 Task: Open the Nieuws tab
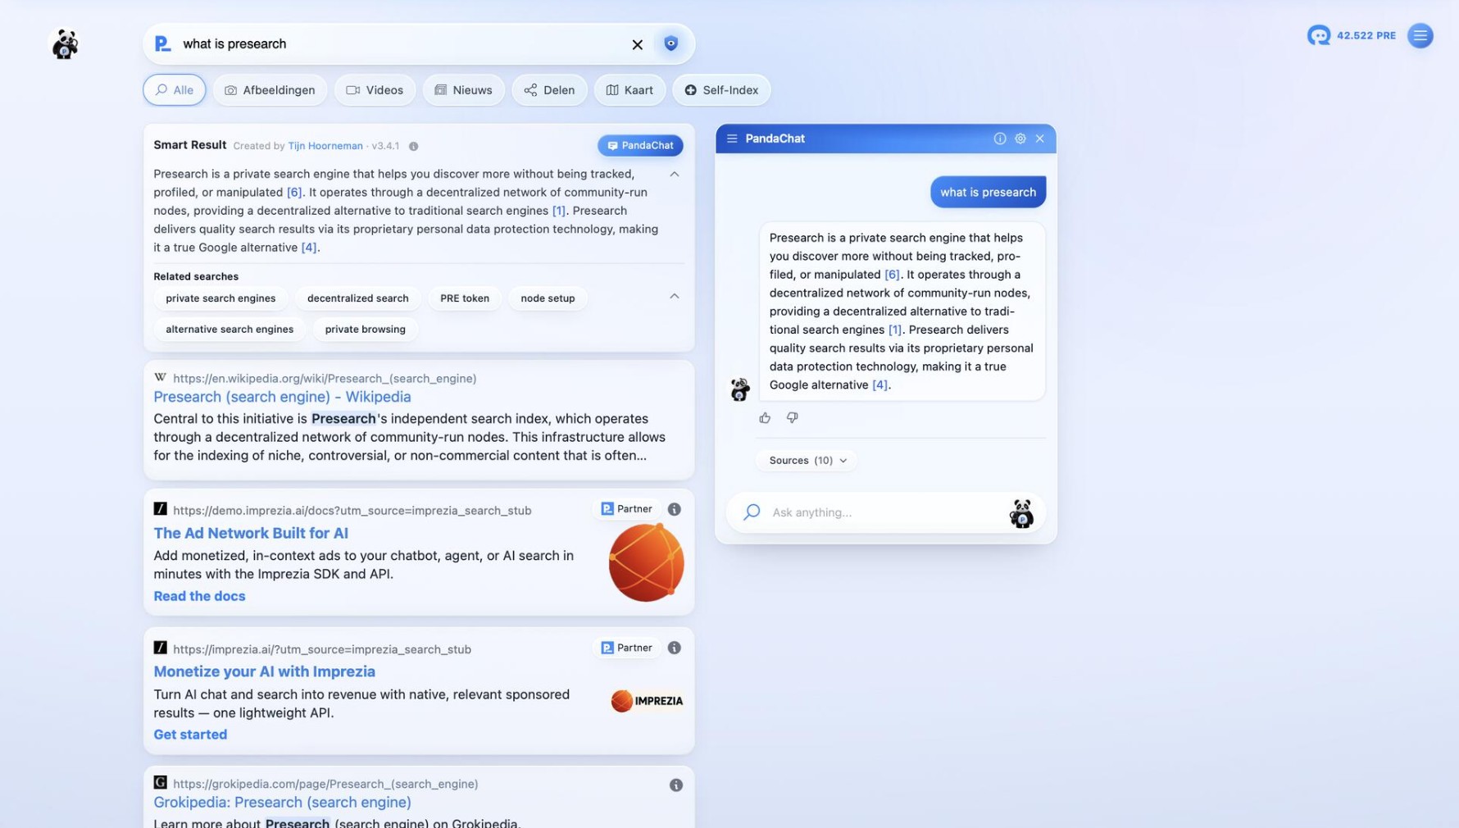(x=463, y=90)
